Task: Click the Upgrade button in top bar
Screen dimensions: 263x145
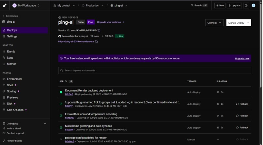Action: coord(234,5)
